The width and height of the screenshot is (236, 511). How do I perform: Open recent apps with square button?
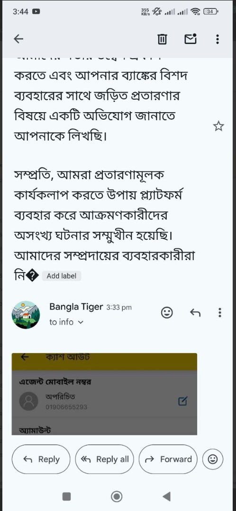coord(67,496)
